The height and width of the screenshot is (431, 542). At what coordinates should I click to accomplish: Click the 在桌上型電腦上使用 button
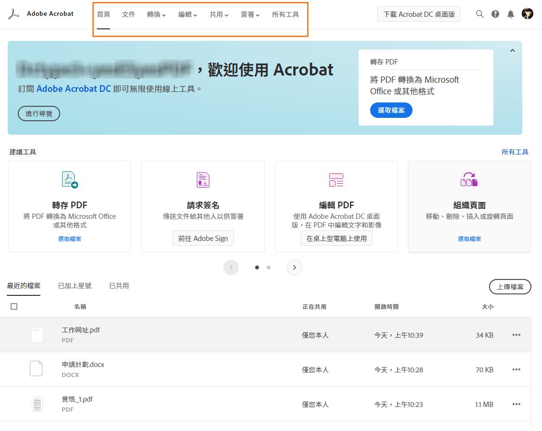(336, 238)
